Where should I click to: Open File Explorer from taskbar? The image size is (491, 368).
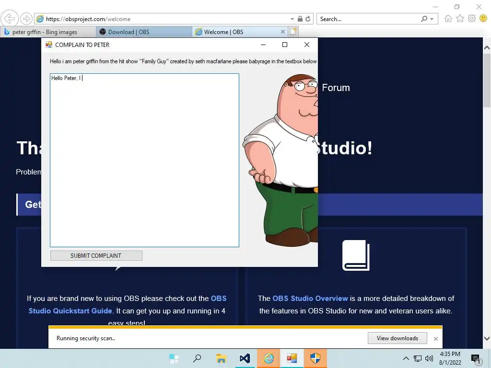click(221, 358)
